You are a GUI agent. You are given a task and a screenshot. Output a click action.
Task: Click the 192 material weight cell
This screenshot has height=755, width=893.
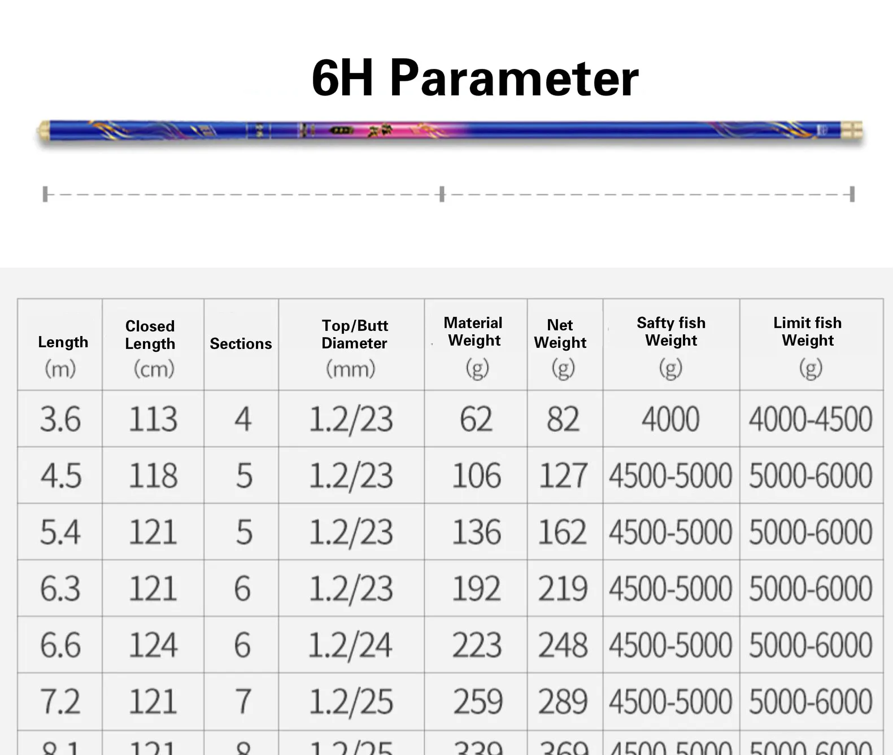coord(476,588)
